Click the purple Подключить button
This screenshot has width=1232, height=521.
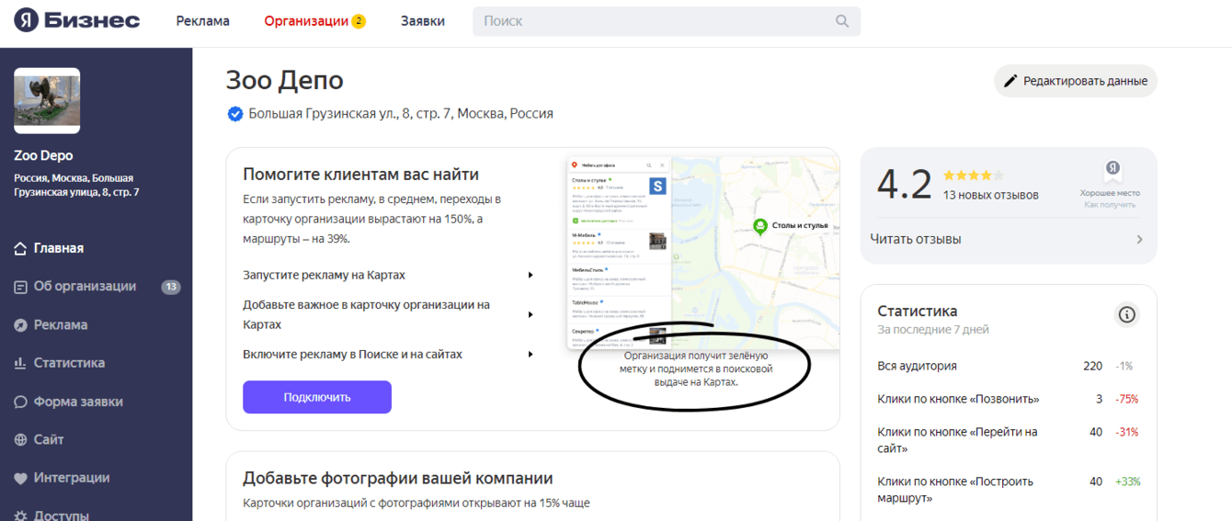[317, 397]
